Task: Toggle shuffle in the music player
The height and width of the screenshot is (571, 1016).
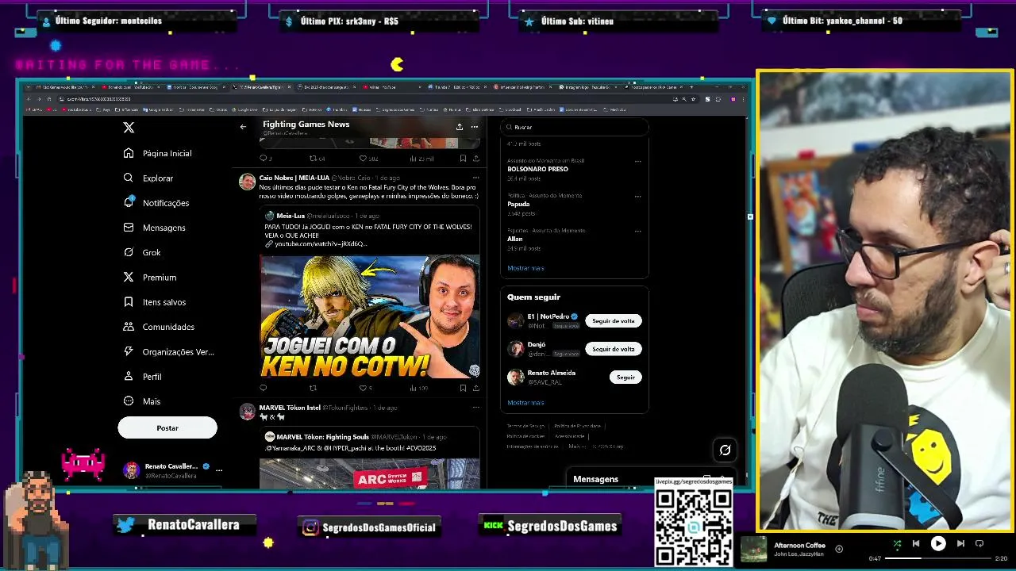Action: click(x=897, y=544)
